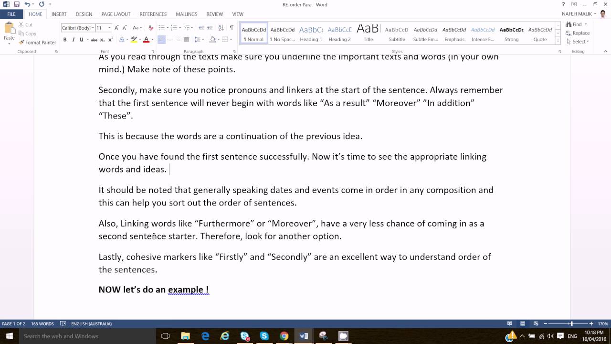Open Word Help question mark
611x344 pixels.
click(563, 4)
